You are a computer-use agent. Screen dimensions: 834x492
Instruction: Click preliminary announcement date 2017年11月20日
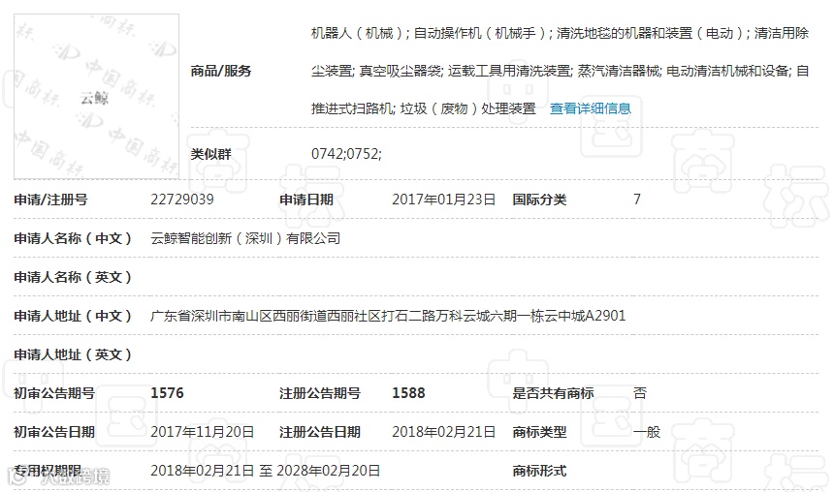(202, 432)
